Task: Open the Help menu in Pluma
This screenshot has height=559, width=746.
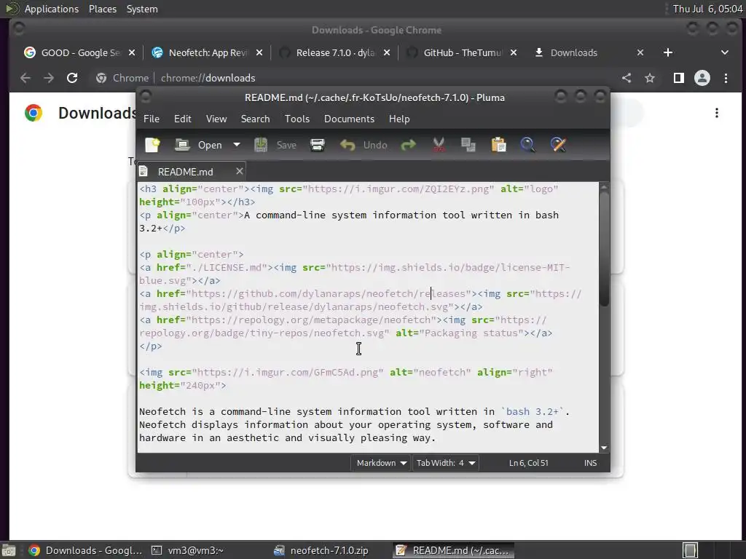Action: pos(399,119)
